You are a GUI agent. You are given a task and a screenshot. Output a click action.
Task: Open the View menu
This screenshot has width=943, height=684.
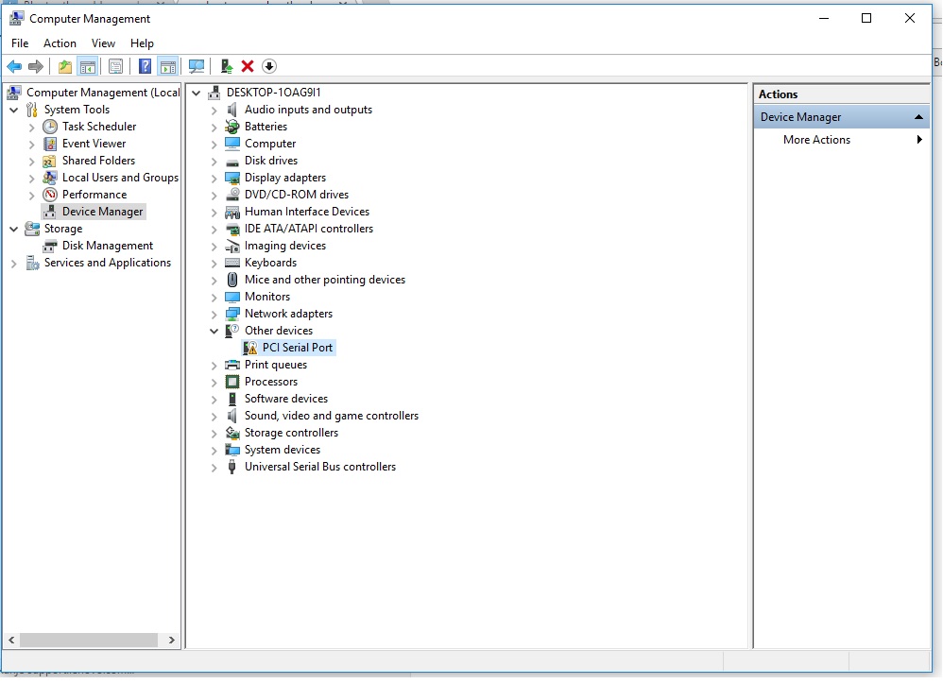103,43
